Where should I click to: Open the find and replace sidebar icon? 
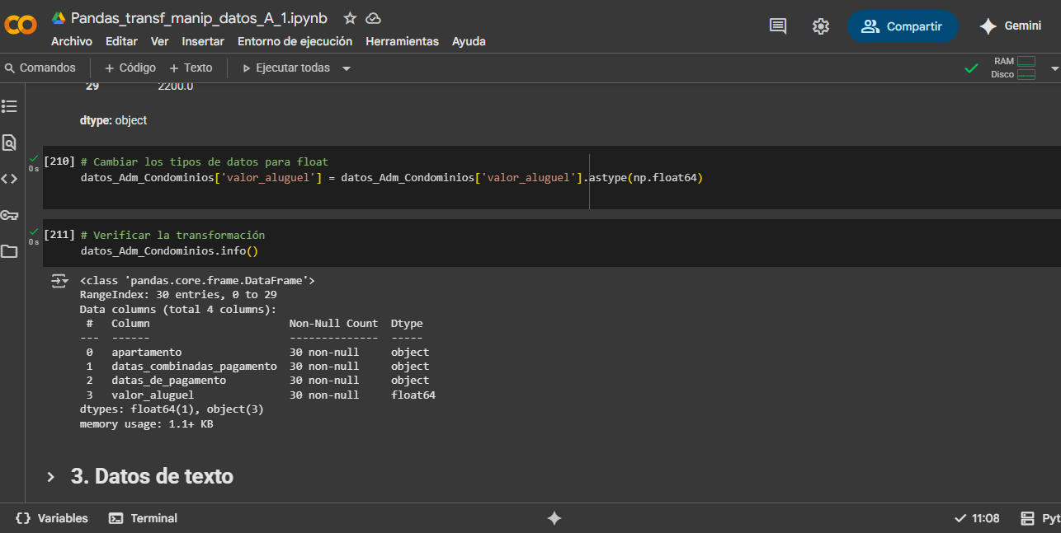9,143
